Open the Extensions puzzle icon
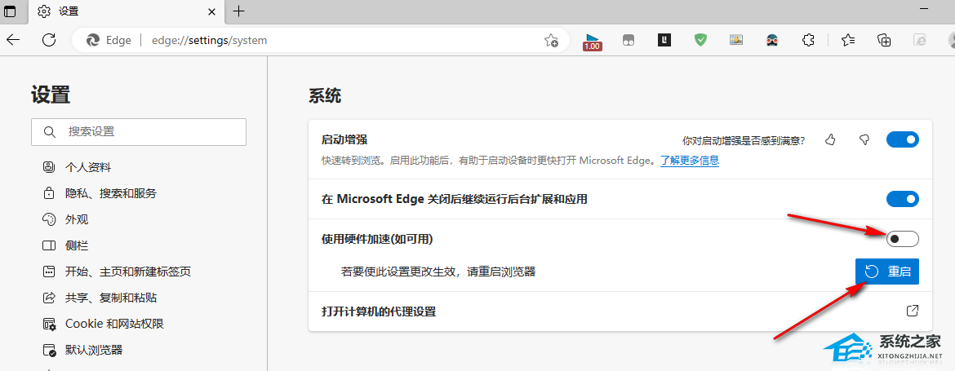The height and width of the screenshot is (371, 955). click(808, 40)
